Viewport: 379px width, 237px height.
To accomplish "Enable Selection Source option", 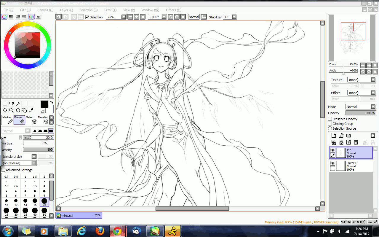I will (x=330, y=128).
